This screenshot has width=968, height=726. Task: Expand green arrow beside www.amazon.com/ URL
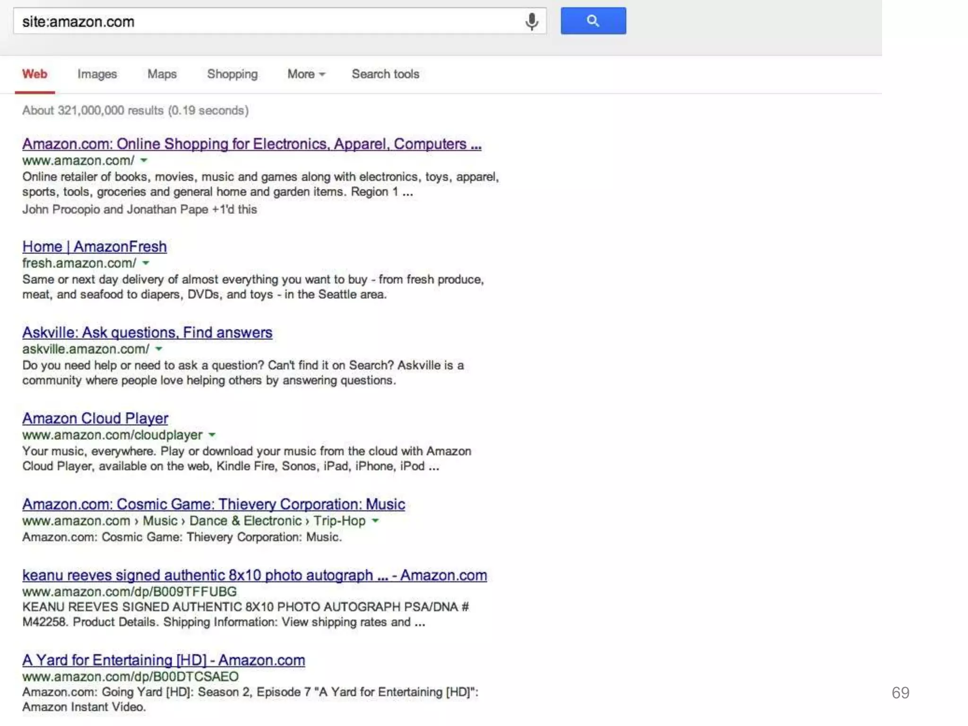(x=144, y=161)
